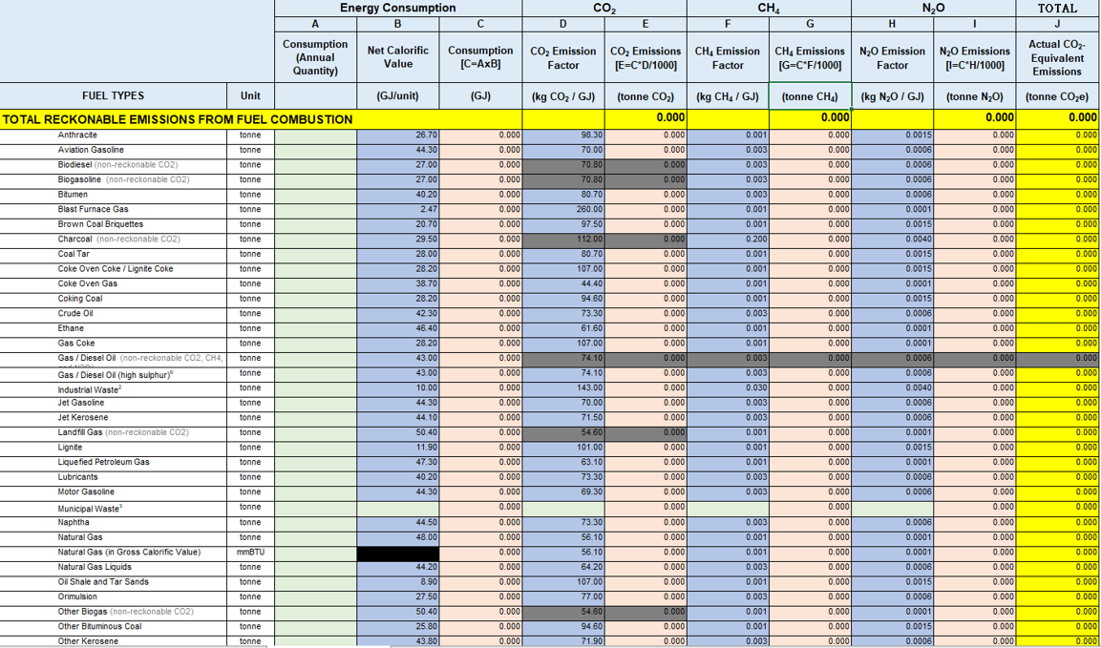This screenshot has width=1101, height=648.
Task: Click Oil Shale calorific value 8.90
Action: click(398, 582)
